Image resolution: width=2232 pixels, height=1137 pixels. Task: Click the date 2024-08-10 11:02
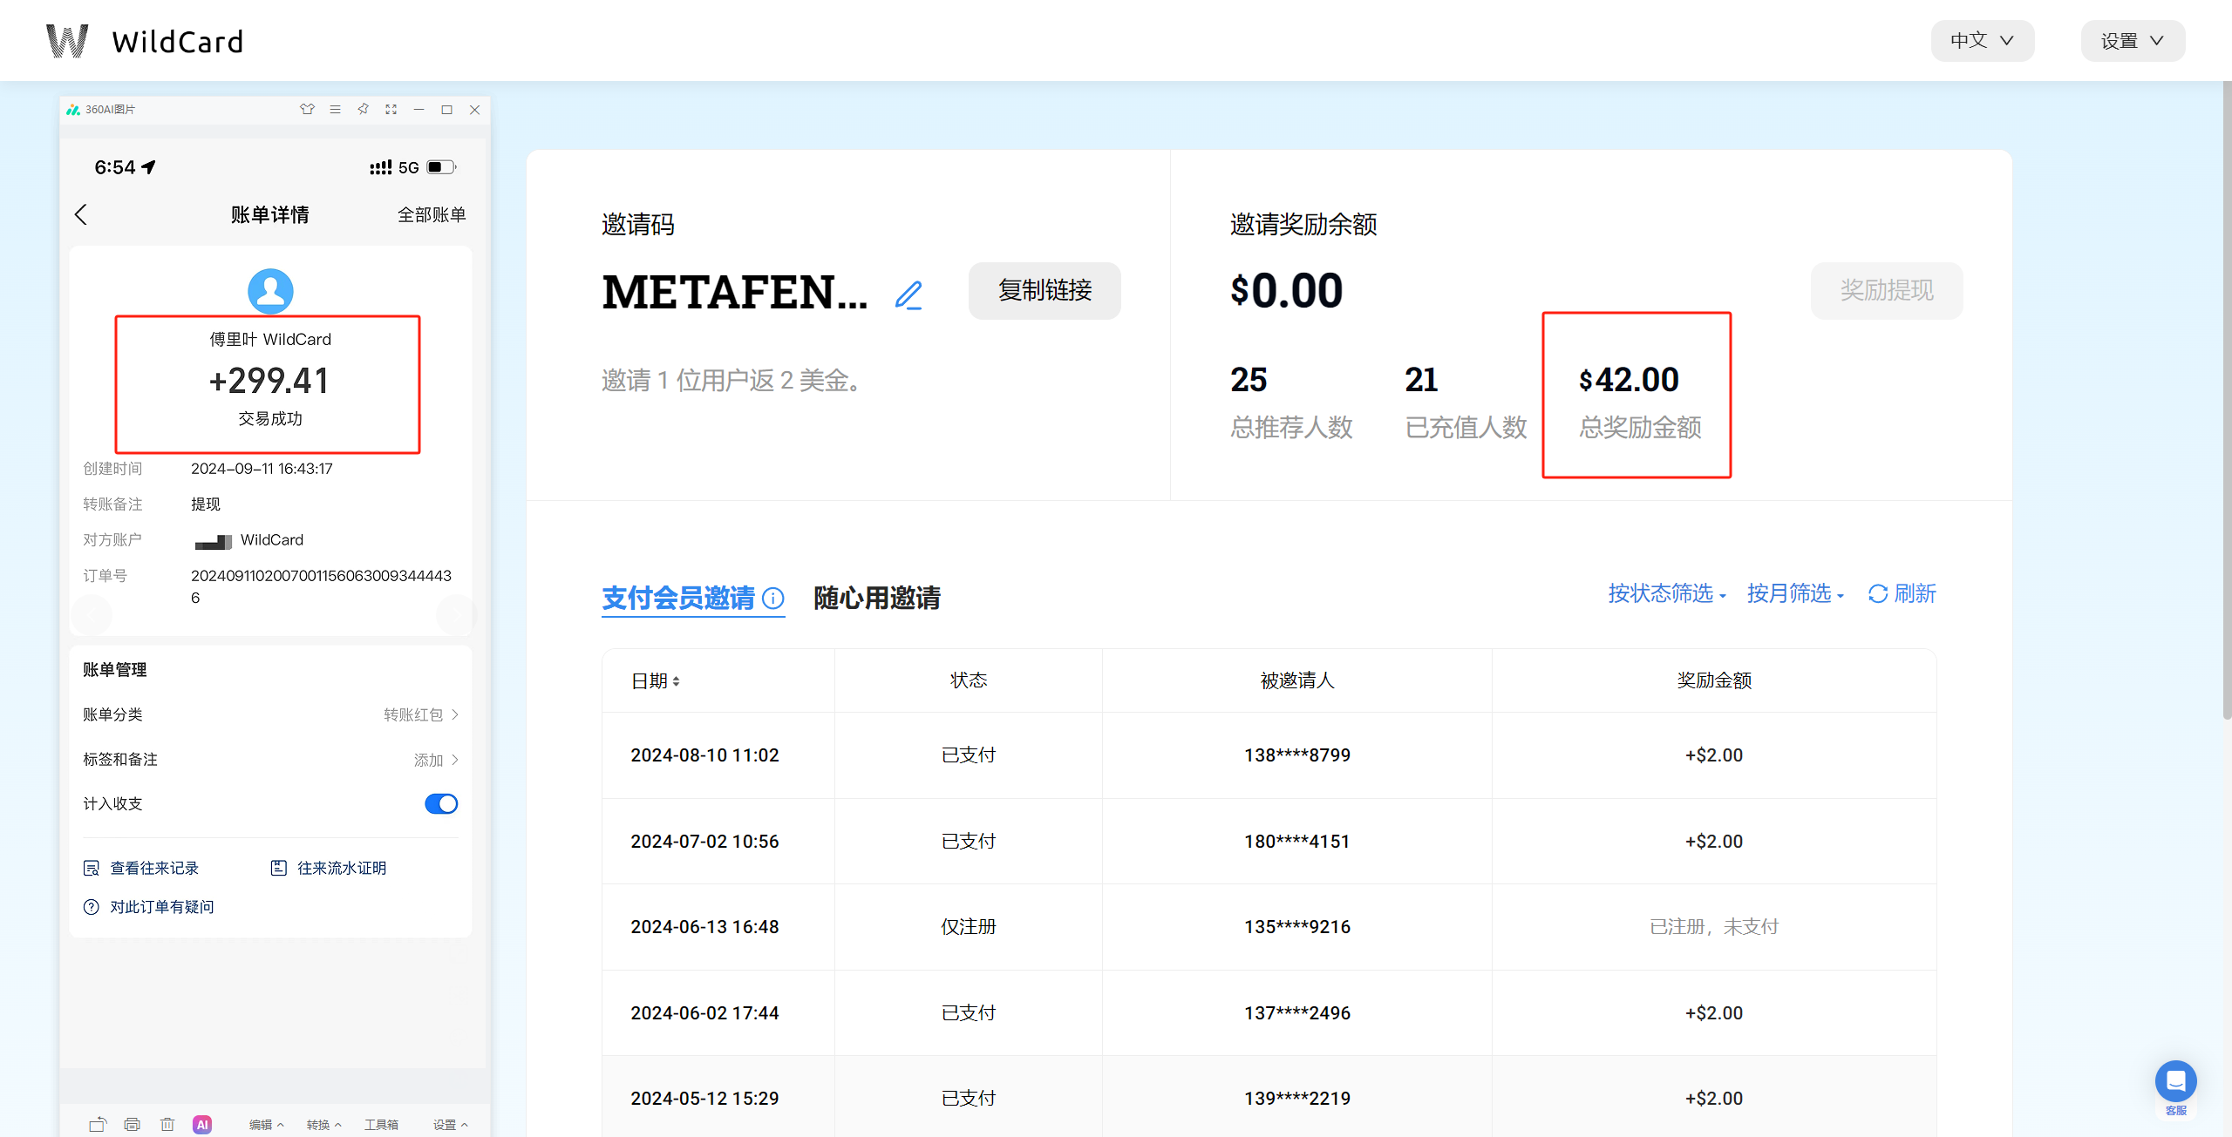click(704, 755)
